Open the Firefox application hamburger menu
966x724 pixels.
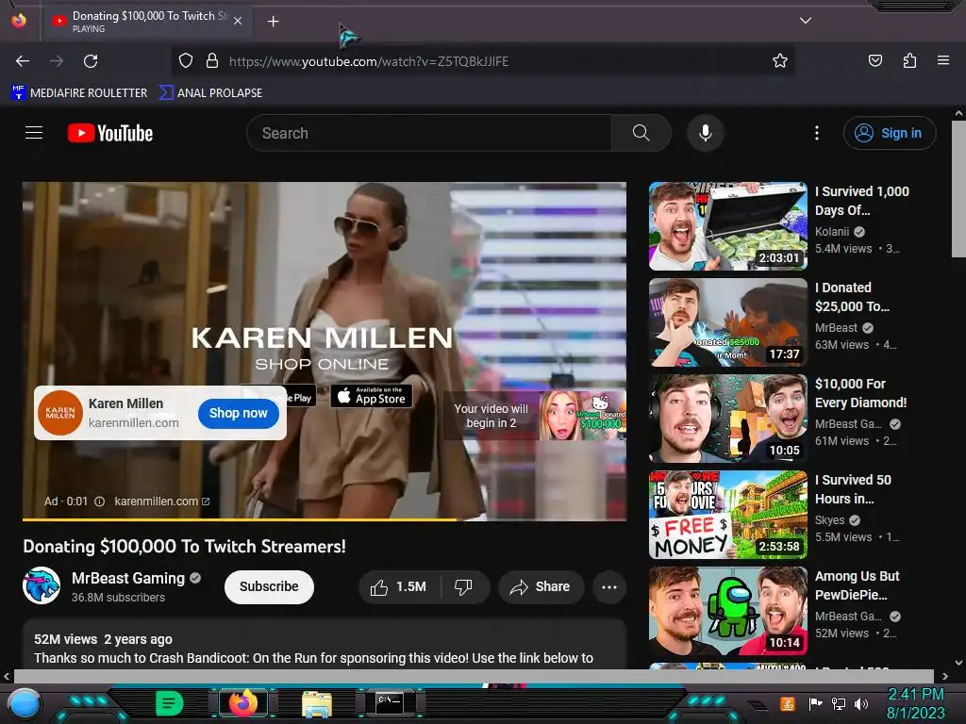coord(942,60)
